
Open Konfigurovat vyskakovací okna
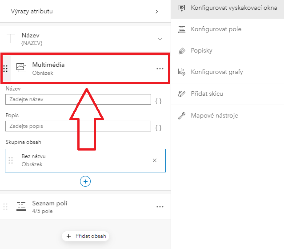228,8
